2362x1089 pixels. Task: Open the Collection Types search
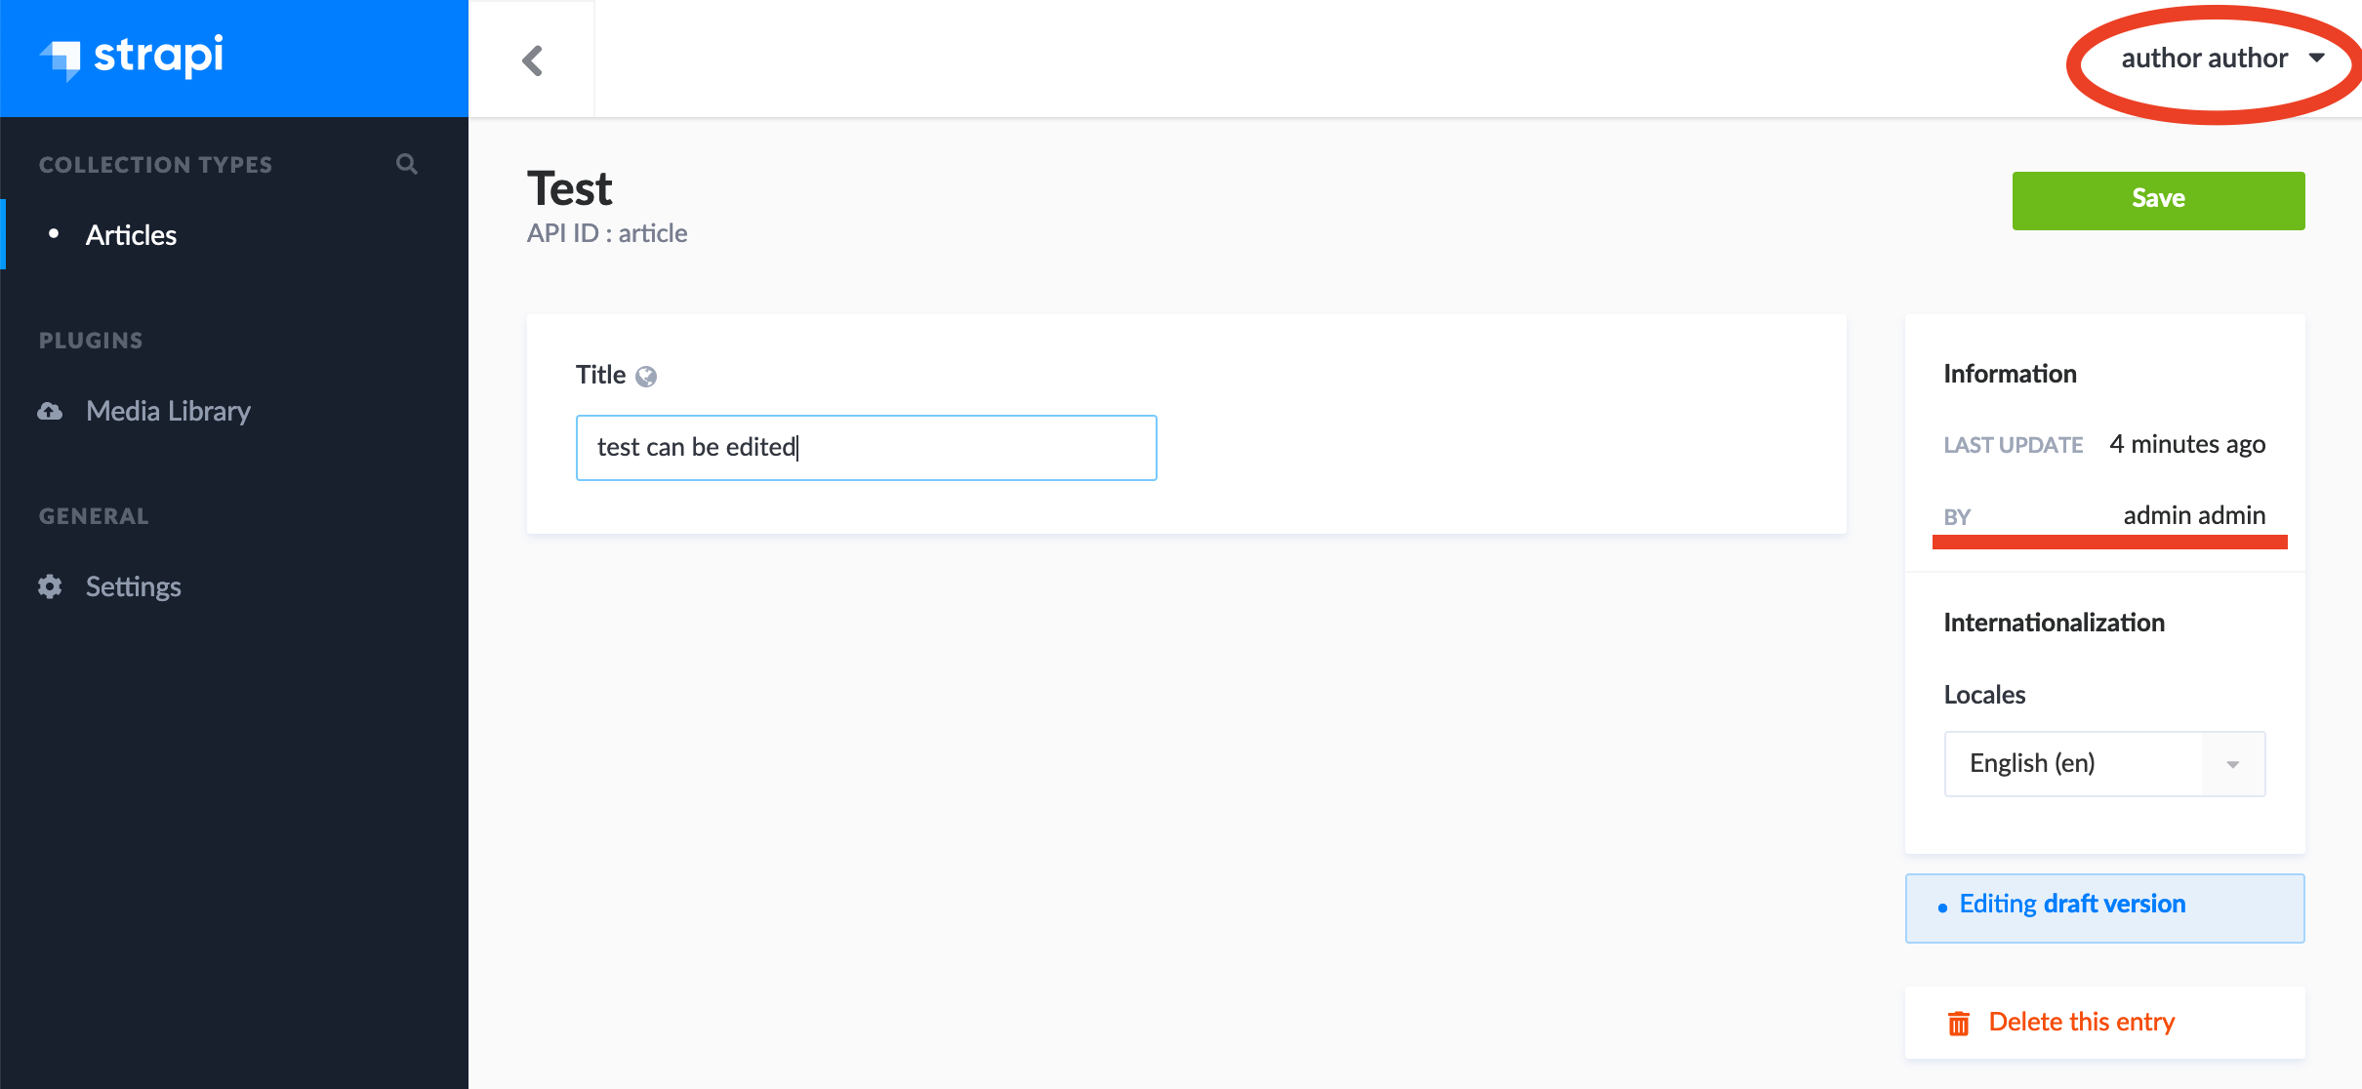407,163
